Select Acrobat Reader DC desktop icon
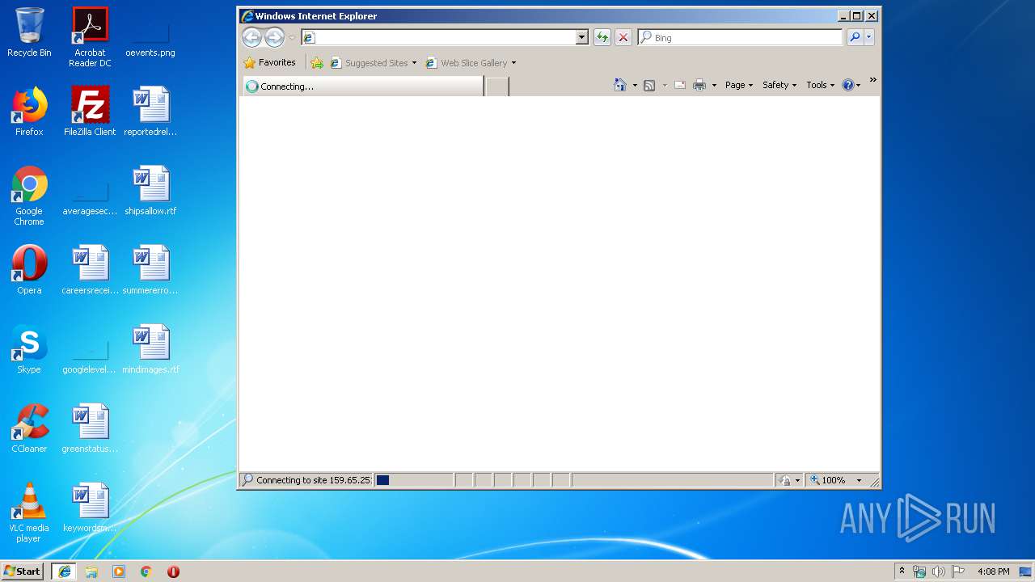The image size is (1035, 582). coord(90,37)
